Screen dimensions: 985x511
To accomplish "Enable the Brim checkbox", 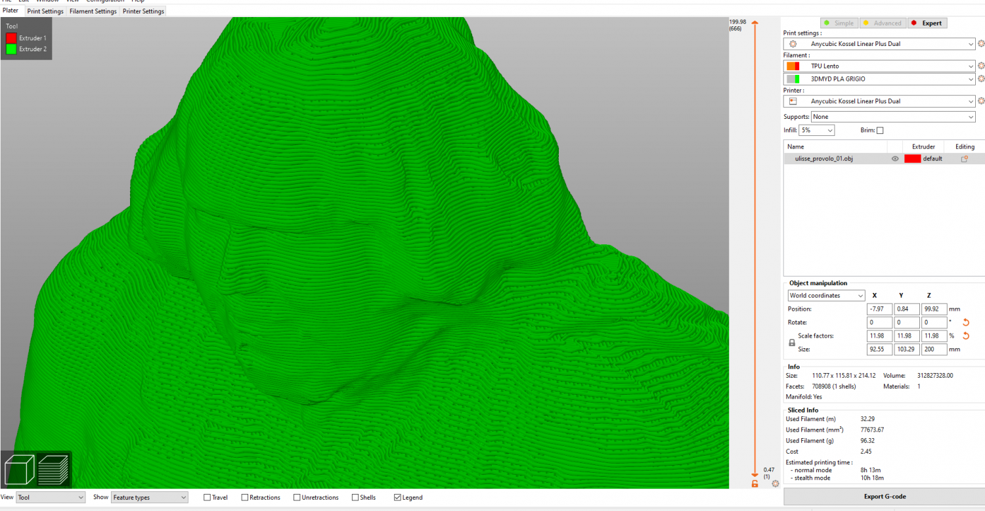I will pyautogui.click(x=880, y=131).
